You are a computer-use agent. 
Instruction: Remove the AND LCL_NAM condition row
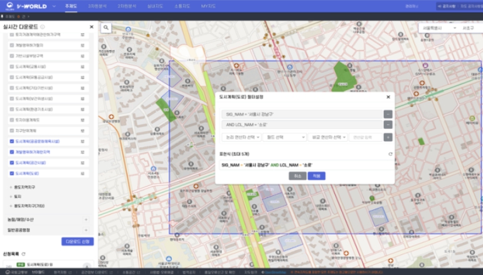coord(388,125)
